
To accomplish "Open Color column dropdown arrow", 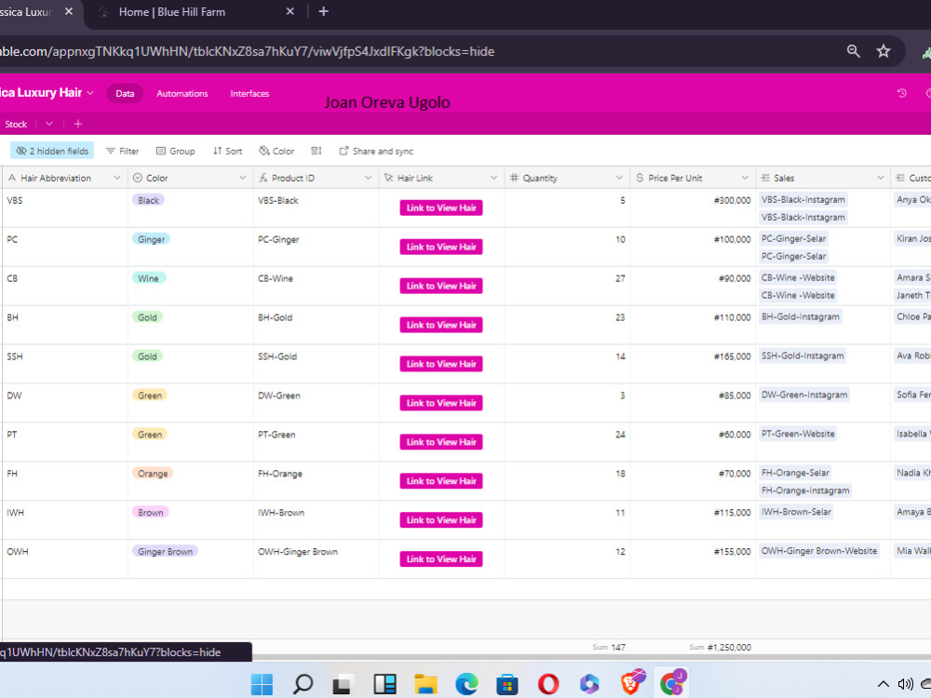I will click(x=242, y=178).
